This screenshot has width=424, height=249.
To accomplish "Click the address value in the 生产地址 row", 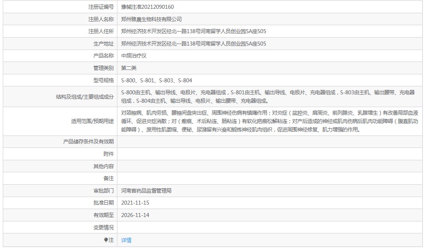I will 194,44.
